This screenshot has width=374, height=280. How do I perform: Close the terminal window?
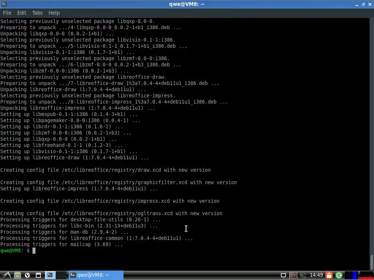coord(370,4)
